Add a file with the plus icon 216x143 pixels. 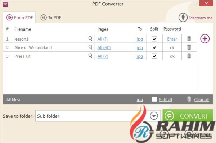(205, 39)
